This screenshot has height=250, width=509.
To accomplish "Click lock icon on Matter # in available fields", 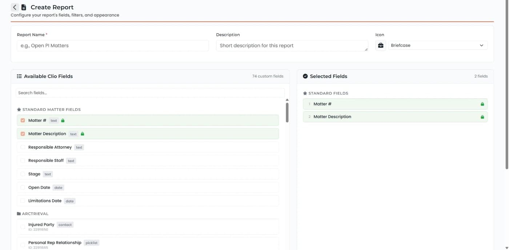I will click(63, 120).
